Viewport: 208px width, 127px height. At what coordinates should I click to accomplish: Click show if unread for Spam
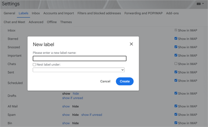tap(92, 115)
